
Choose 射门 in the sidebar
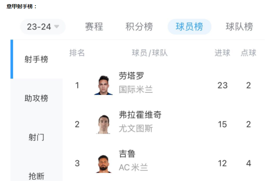click(x=36, y=137)
